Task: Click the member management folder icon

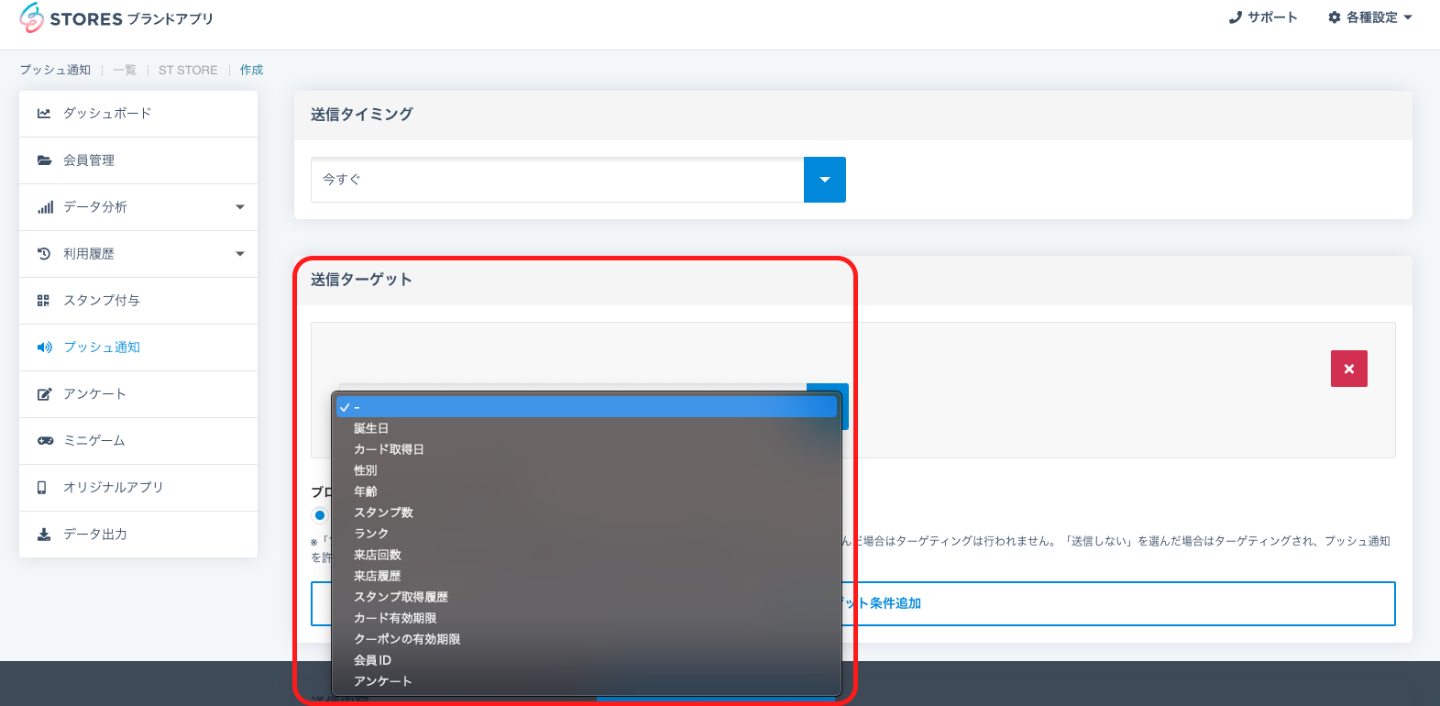Action: pos(44,160)
